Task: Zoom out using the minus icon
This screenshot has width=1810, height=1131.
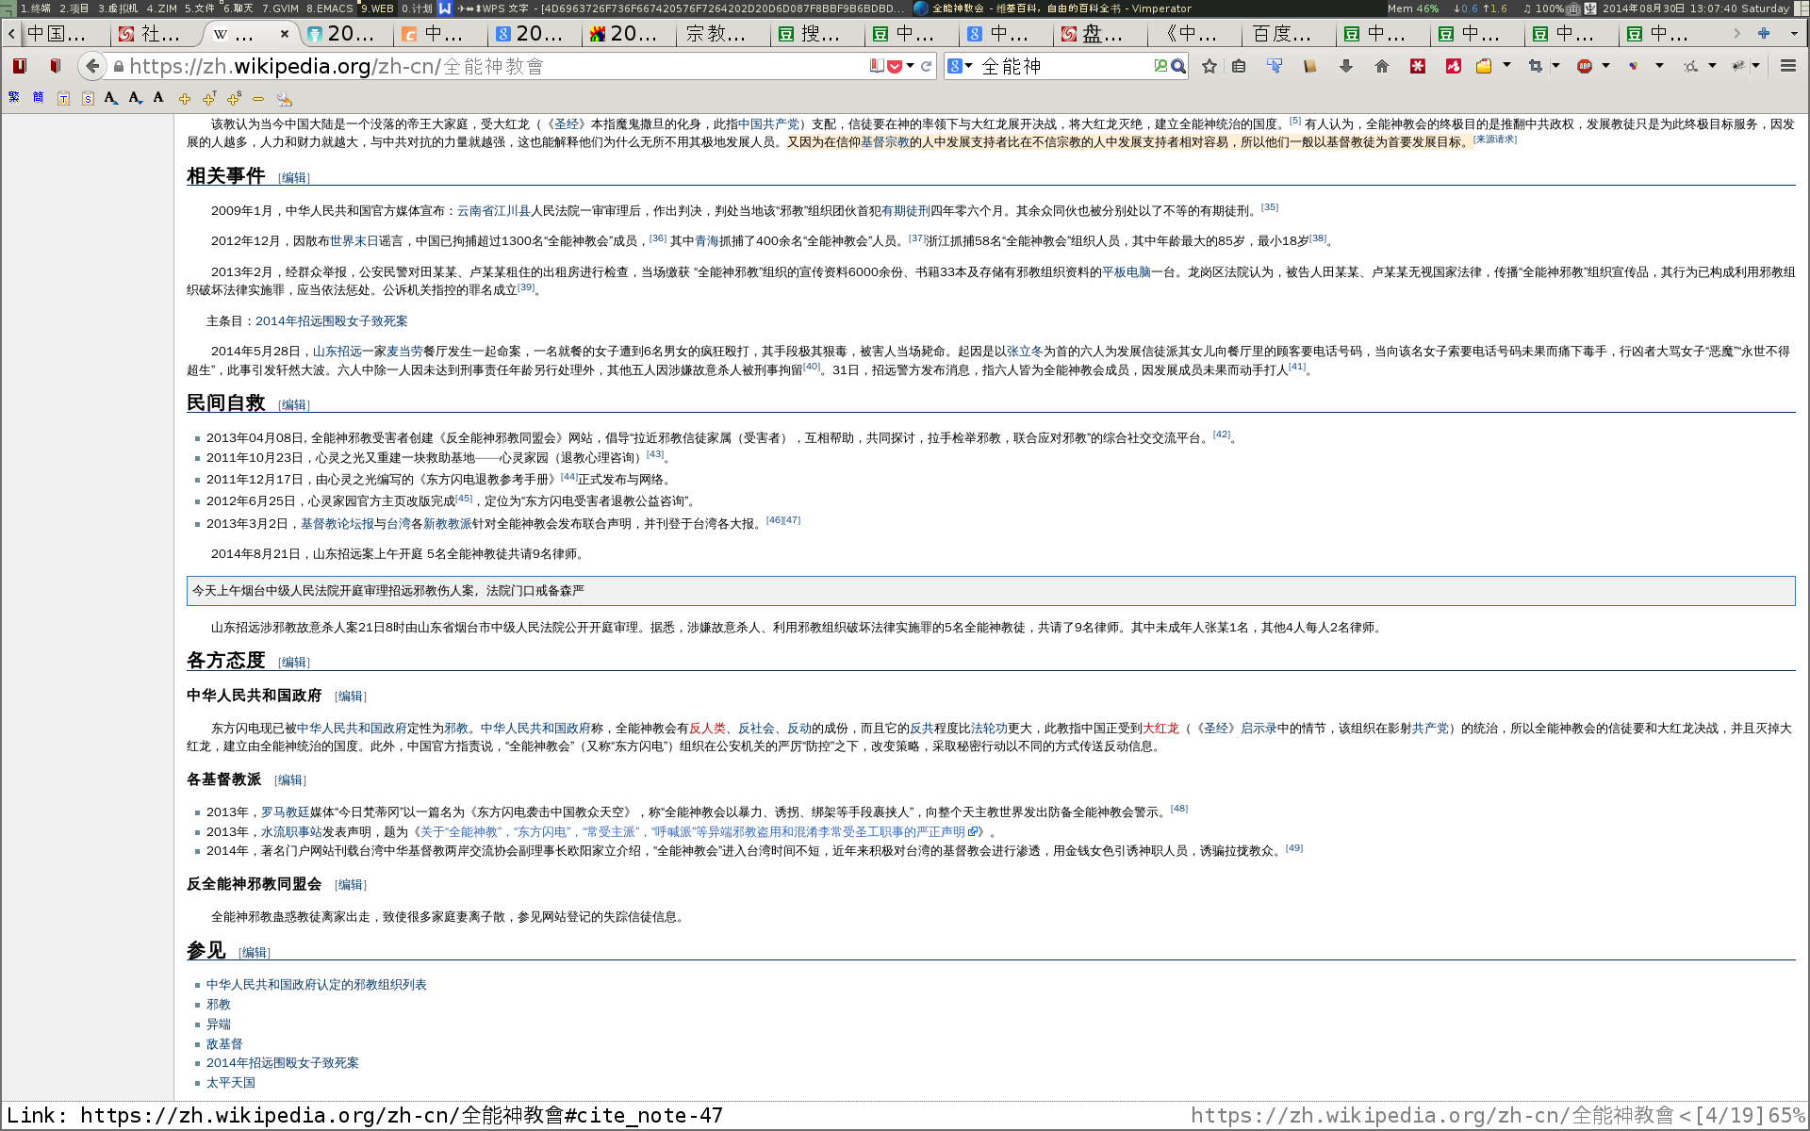Action: coord(259,98)
